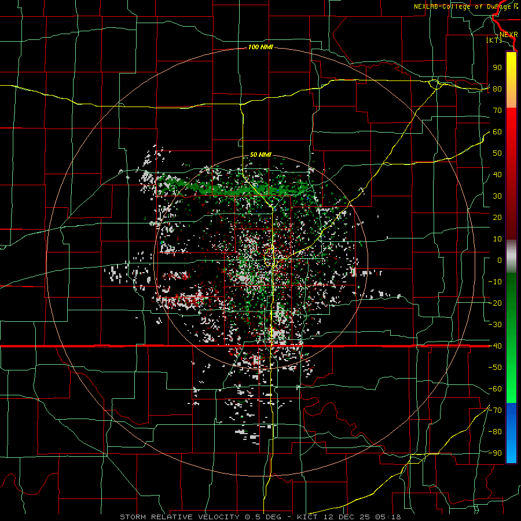This screenshot has height=521, width=521.
Task: Click the 0 value on the velocity scale
Action: pos(500,260)
